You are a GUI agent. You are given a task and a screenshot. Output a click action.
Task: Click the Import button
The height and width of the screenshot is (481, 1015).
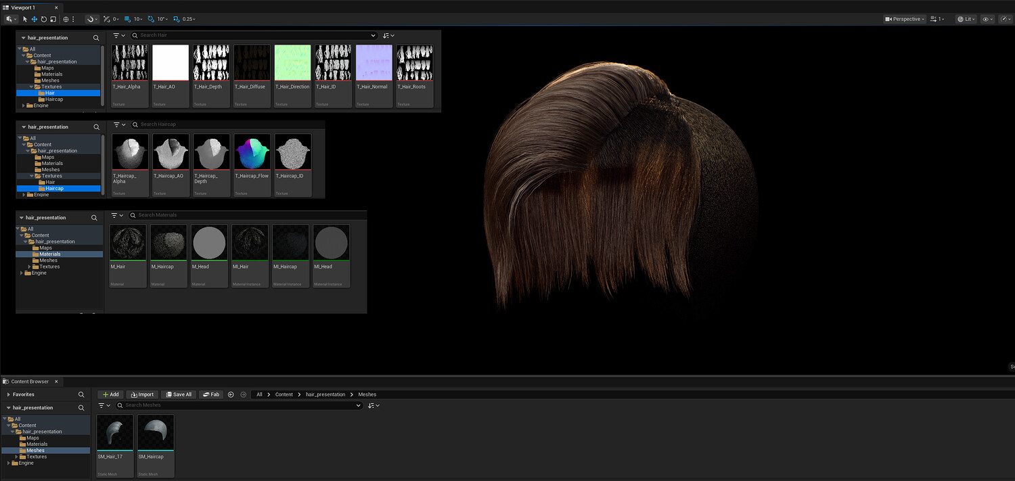(142, 394)
